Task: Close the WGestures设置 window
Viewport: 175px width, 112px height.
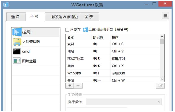Action: click(165, 4)
